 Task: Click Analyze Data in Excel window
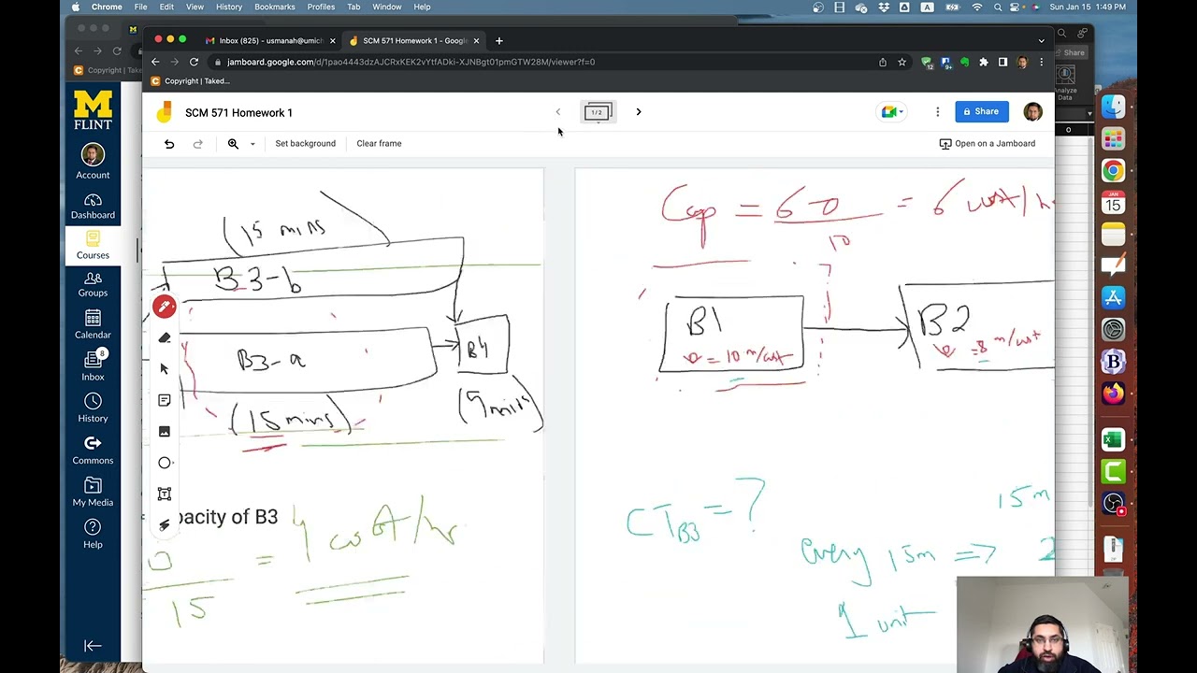[1065, 82]
